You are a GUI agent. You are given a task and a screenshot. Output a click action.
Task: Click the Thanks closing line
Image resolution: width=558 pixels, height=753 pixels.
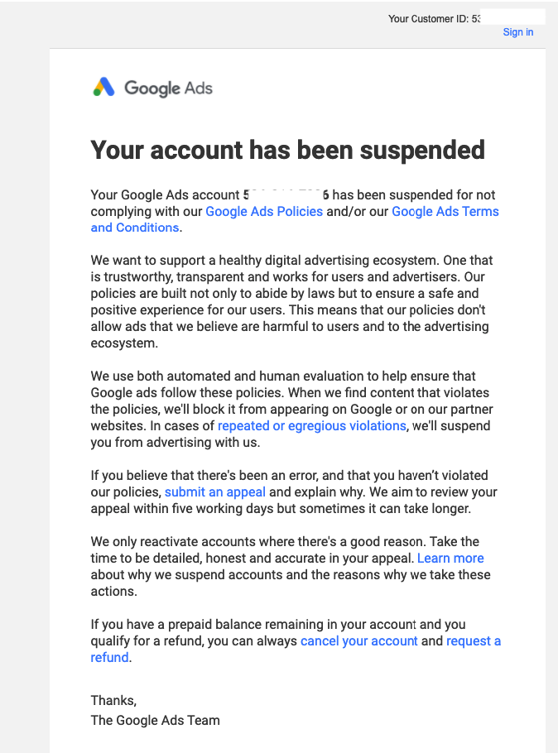pyautogui.click(x=114, y=700)
